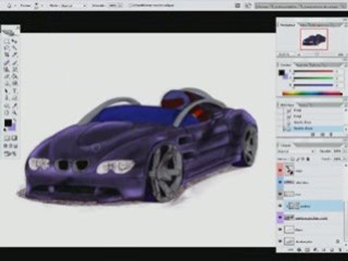This screenshot has height=261, width=348.
Task: Click the Navigator zoom slider
Action: tap(318, 54)
